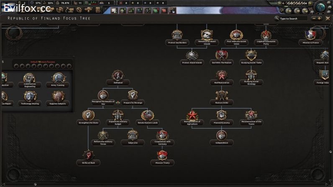
Task: Select the Planned Economy focus
Action: click(221, 116)
